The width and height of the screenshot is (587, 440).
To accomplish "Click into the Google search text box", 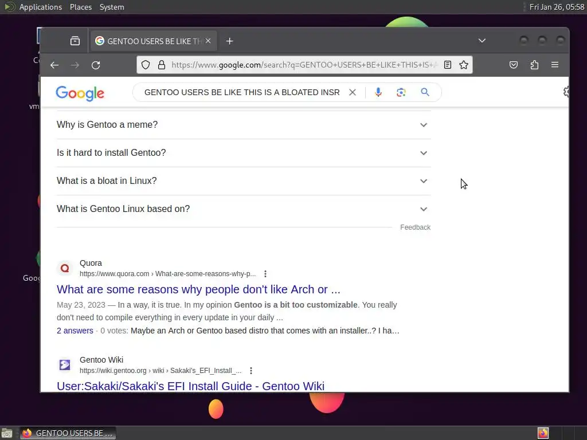I will point(242,92).
